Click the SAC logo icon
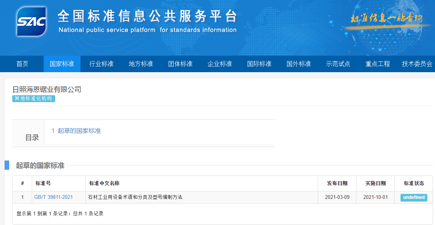 31,22
